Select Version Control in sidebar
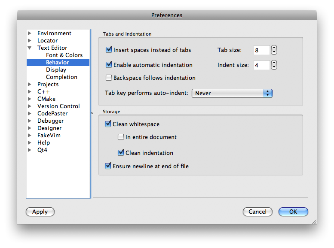Screen dimensions: 334x248 [x=58, y=106]
